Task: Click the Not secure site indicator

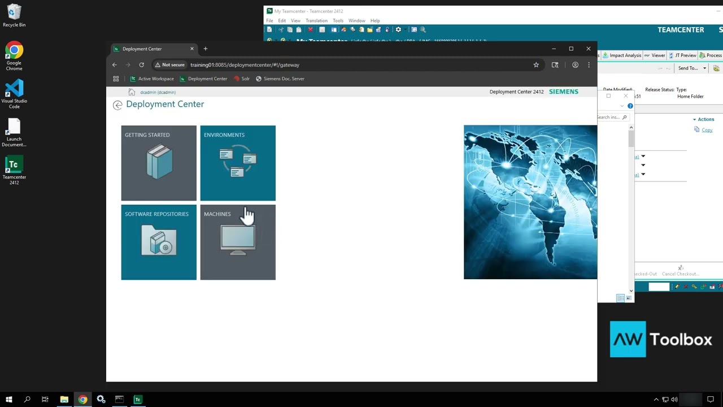Action: 170,65
